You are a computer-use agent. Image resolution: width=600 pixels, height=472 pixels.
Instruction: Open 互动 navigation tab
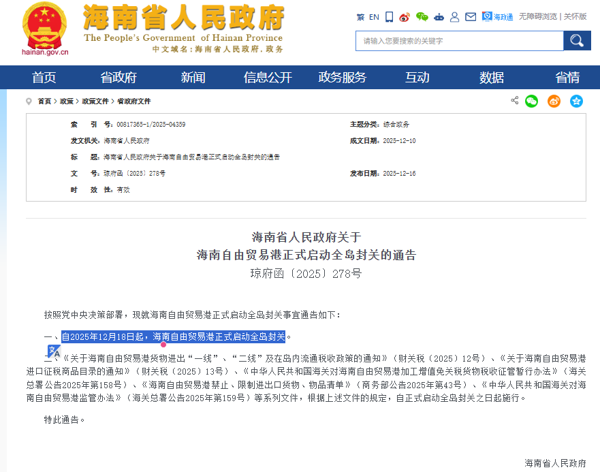tap(417, 78)
